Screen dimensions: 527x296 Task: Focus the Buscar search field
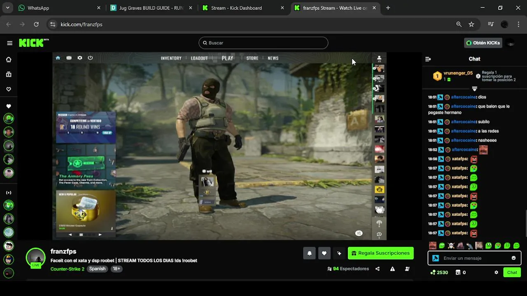click(x=263, y=43)
